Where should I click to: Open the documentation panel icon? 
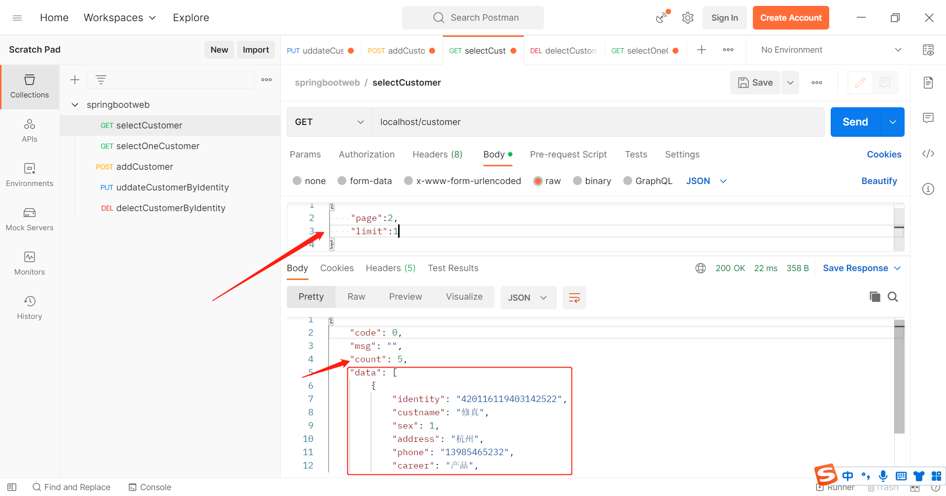click(x=928, y=83)
